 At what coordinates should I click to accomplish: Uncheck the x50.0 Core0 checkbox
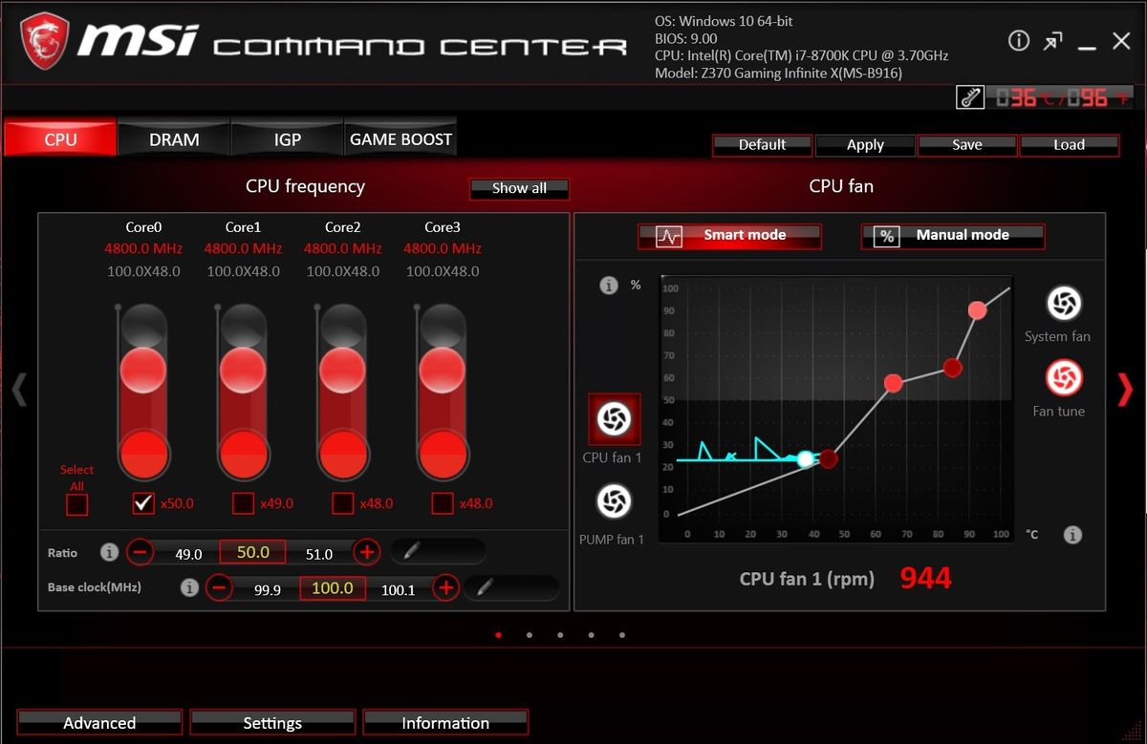tap(143, 502)
